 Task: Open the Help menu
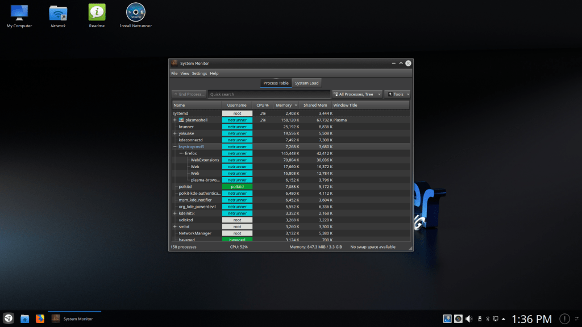pyautogui.click(x=214, y=73)
